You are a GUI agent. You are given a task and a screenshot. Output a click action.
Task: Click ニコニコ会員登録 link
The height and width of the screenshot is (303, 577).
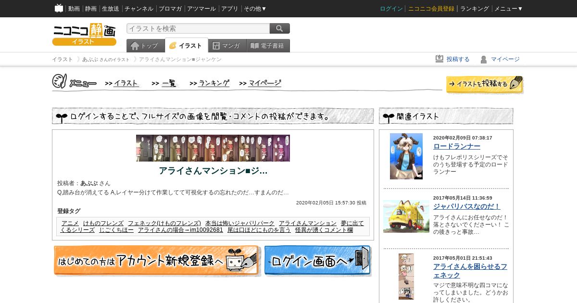pos(431,9)
